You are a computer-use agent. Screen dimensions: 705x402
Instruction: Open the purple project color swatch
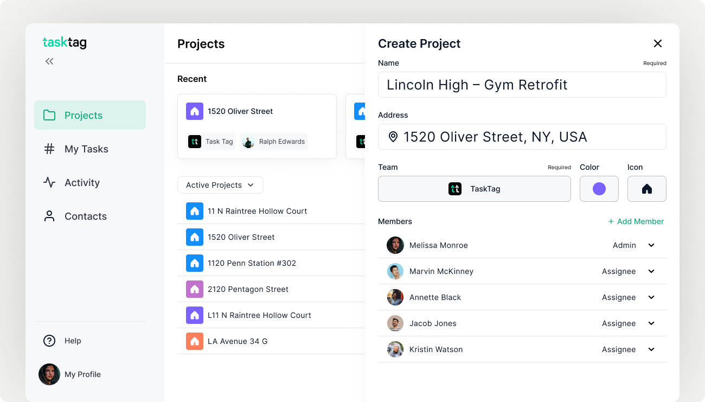[x=599, y=189]
